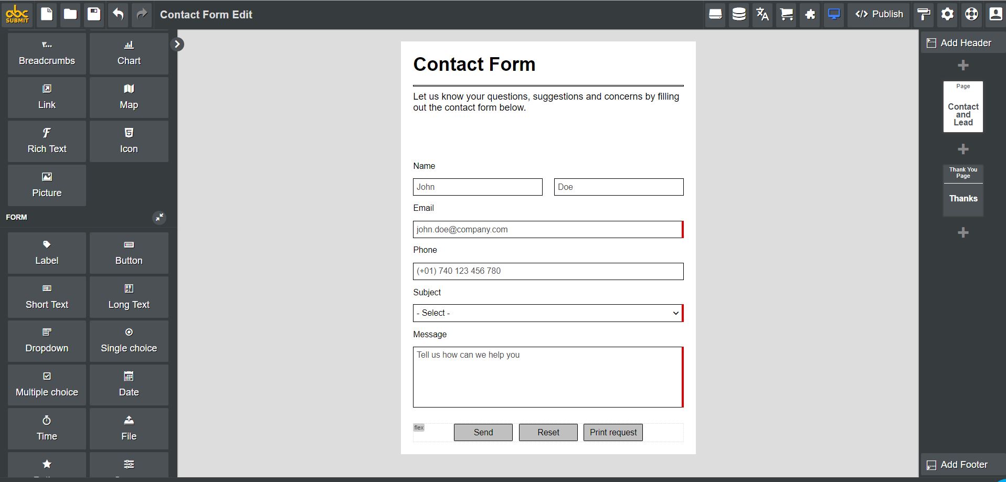Add a Single choice field
The width and height of the screenshot is (1006, 482).
point(129,341)
